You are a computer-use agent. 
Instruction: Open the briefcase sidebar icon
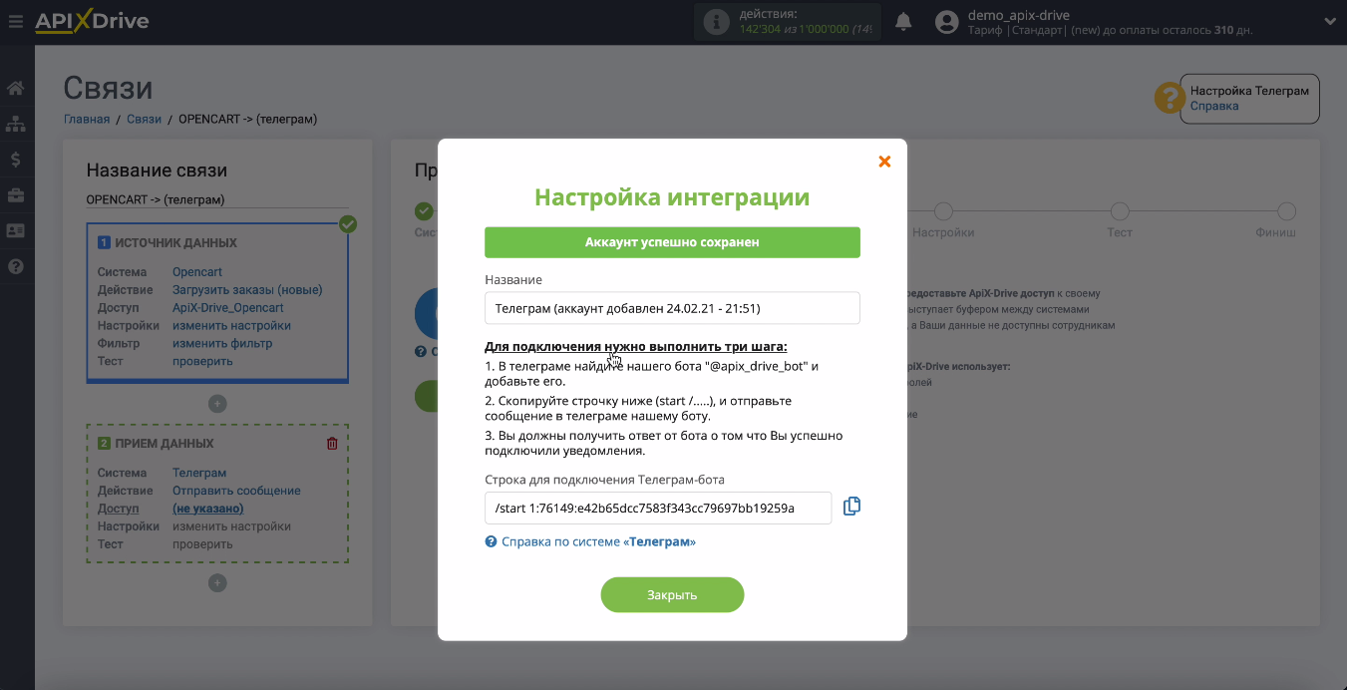pyautogui.click(x=16, y=195)
